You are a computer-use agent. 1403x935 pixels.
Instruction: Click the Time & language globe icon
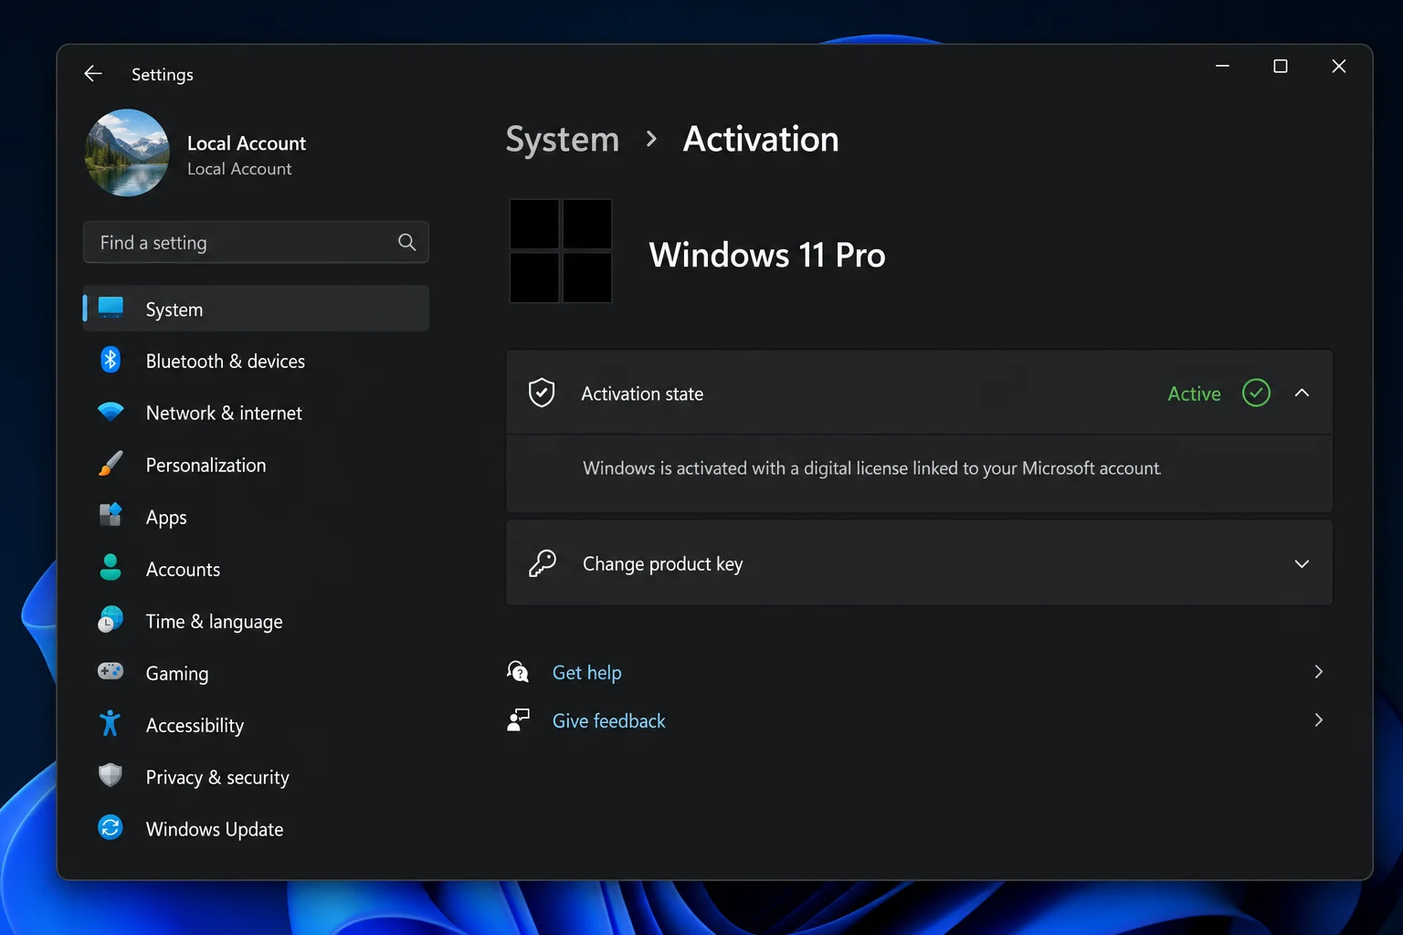click(x=111, y=619)
